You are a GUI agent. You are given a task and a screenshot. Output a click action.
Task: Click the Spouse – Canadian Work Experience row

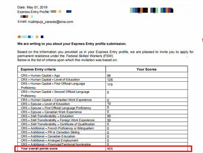(103, 112)
